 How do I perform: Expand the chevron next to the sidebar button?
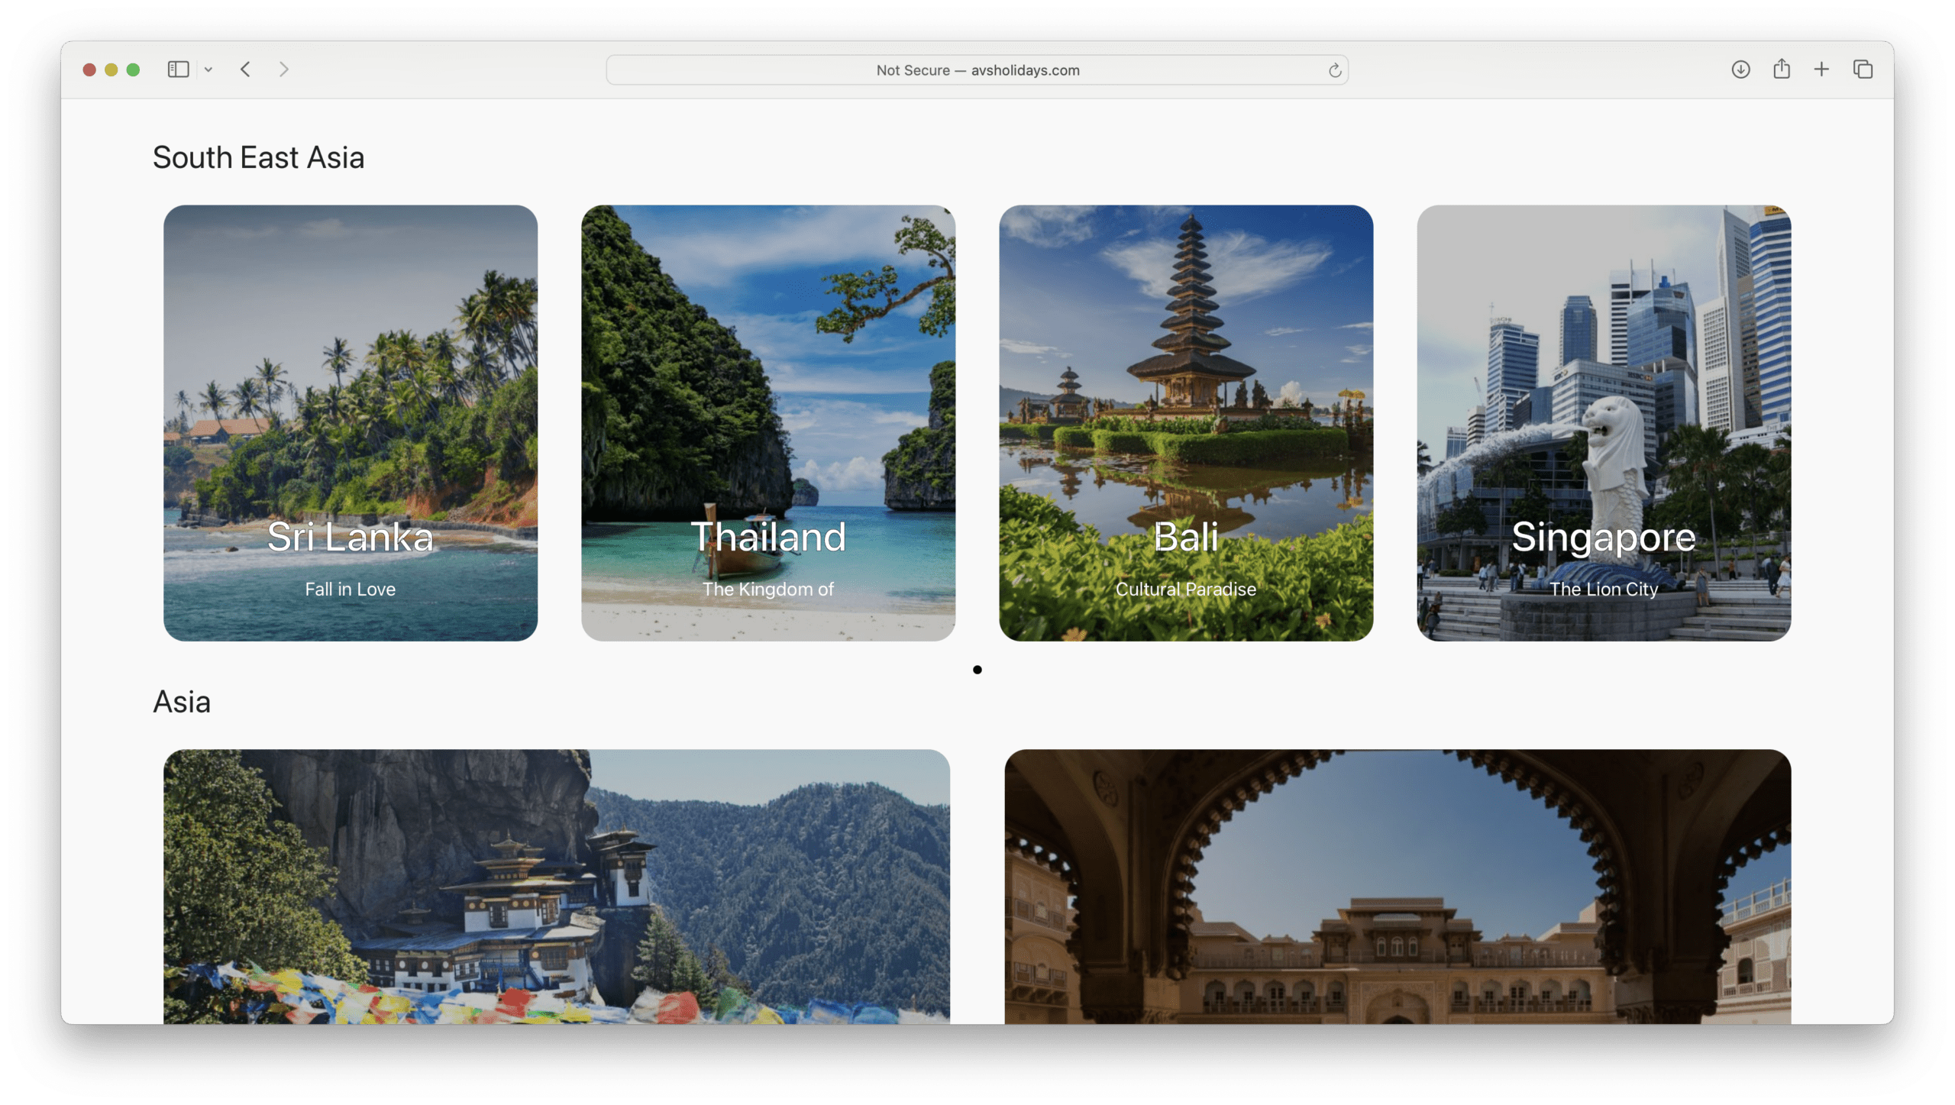209,69
